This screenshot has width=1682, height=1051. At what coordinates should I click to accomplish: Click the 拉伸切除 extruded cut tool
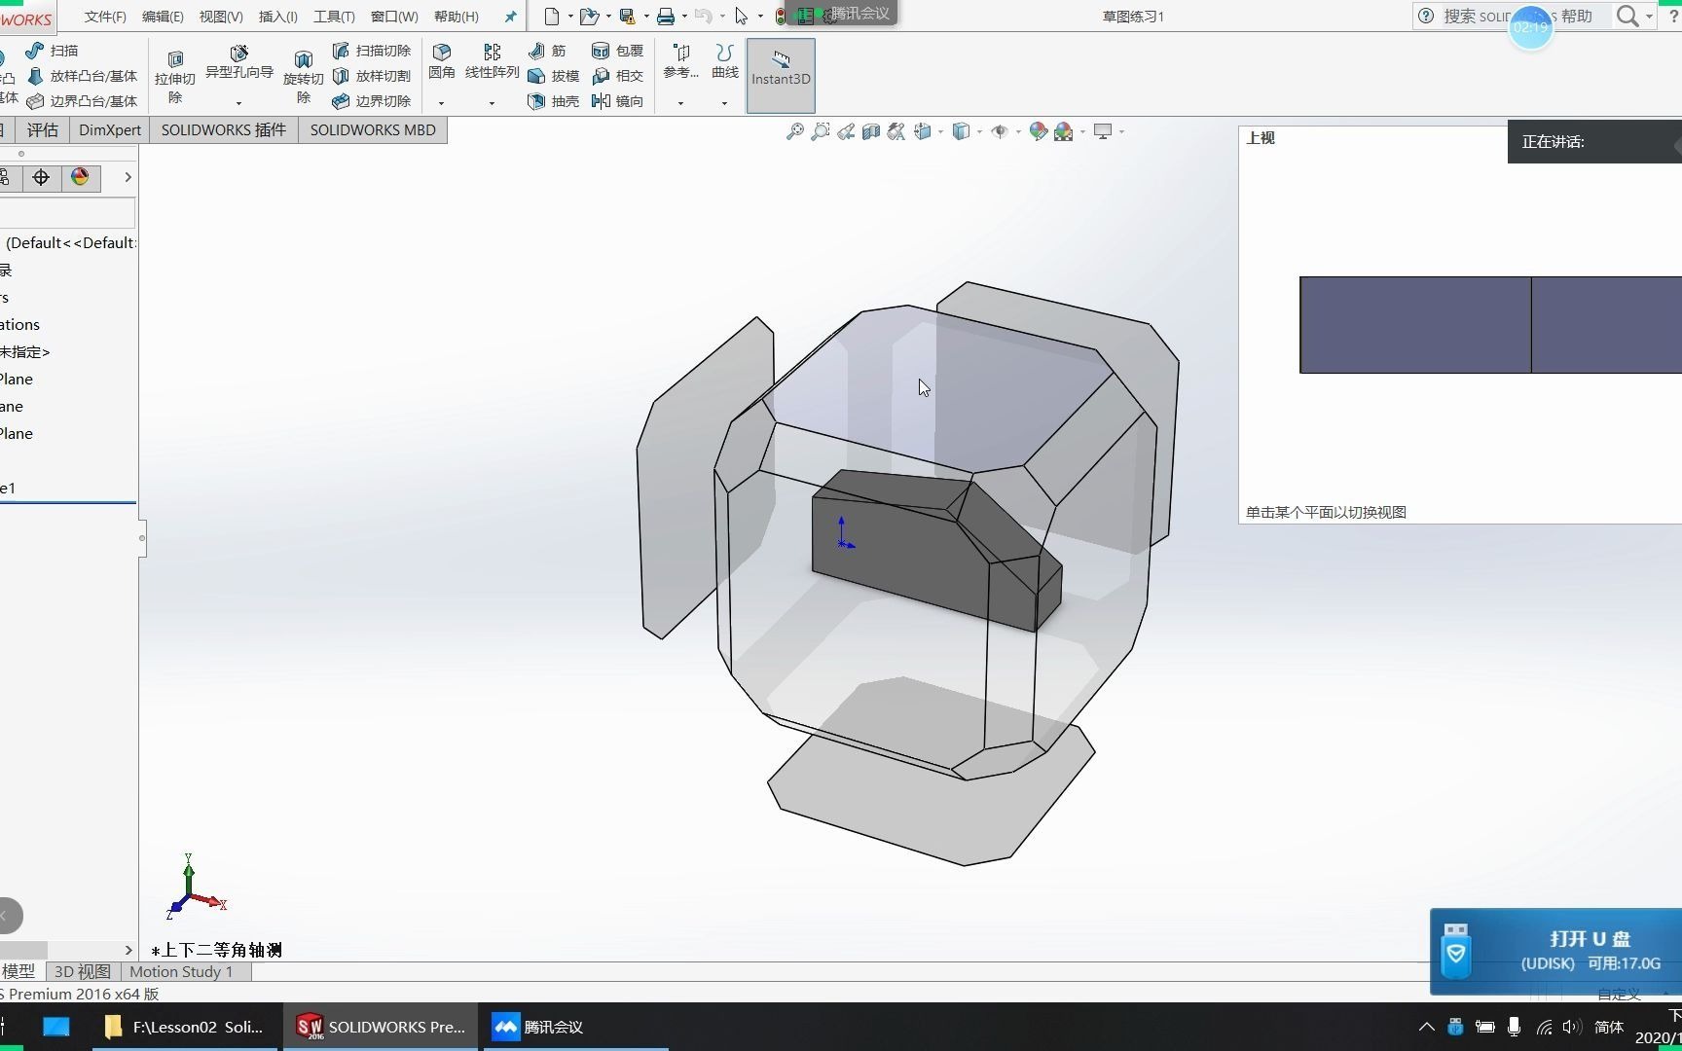point(175,78)
